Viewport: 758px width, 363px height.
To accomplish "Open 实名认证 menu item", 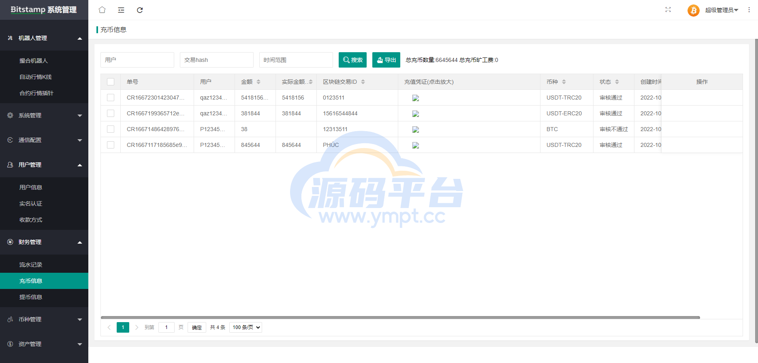I will click(x=44, y=204).
